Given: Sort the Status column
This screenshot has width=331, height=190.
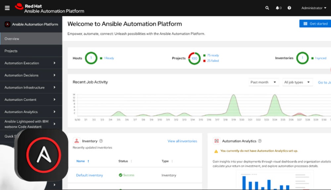Looking at the screenshot, I should click(131, 161).
